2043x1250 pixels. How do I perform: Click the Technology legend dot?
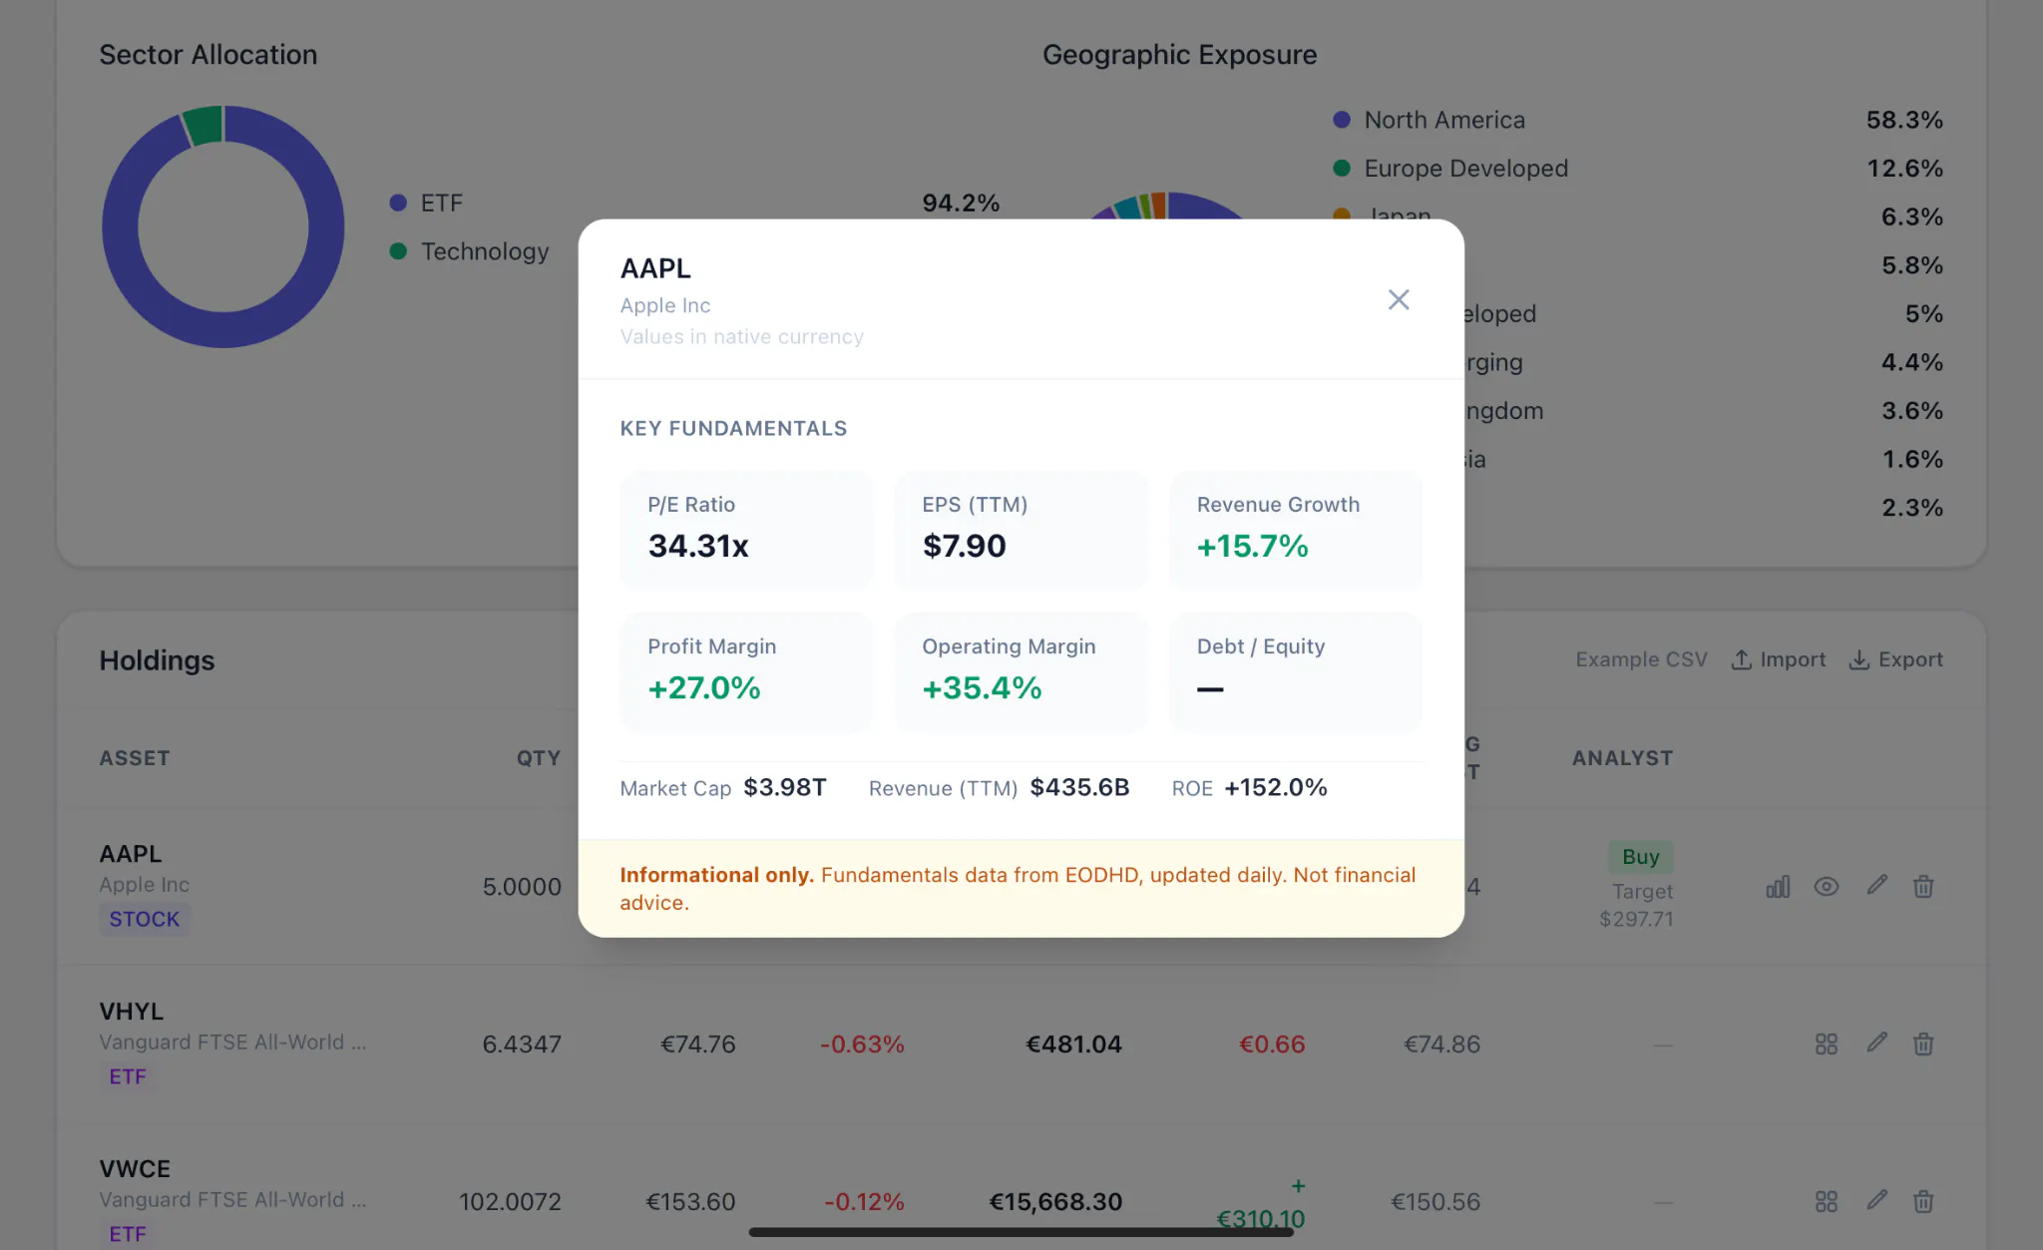click(x=398, y=251)
